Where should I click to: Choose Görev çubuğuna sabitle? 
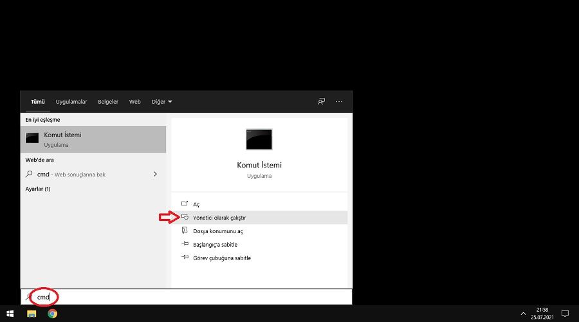click(259, 258)
